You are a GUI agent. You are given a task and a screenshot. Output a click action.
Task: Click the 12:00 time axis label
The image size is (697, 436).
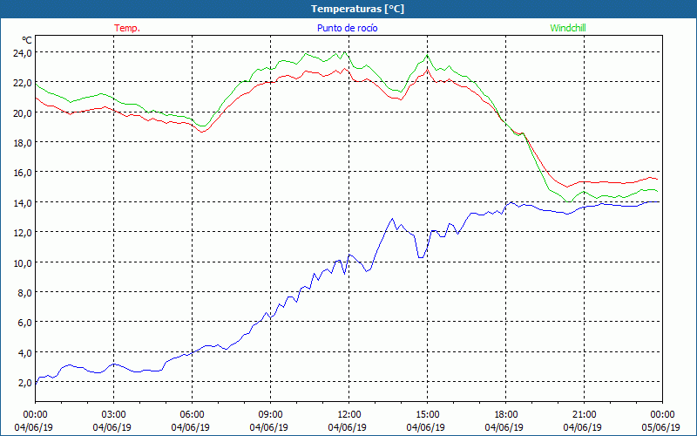(x=349, y=415)
